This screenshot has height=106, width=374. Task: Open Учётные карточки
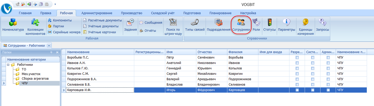coord(100,32)
